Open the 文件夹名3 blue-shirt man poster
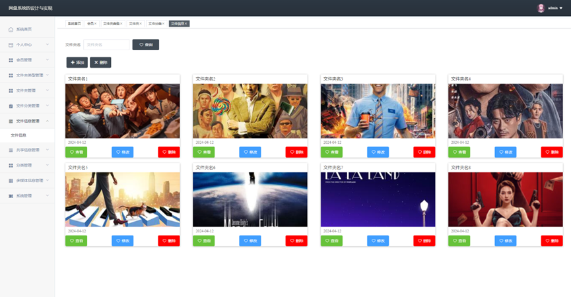Image resolution: width=571 pixels, height=297 pixels. (x=378, y=111)
